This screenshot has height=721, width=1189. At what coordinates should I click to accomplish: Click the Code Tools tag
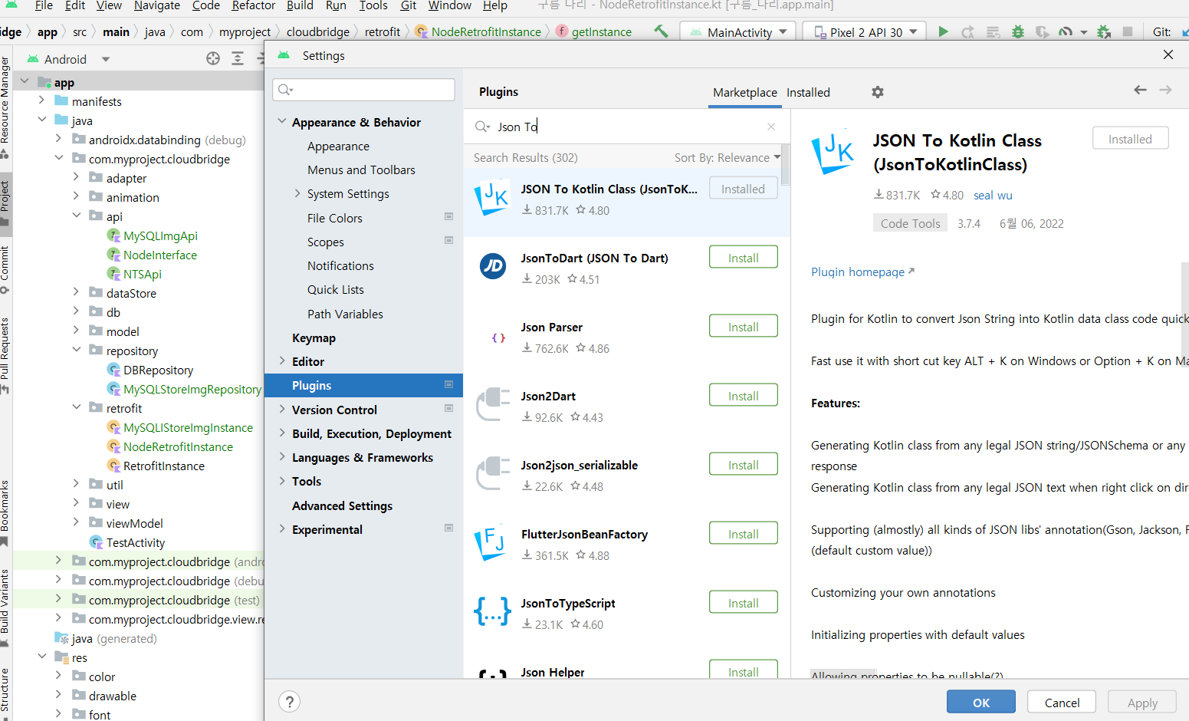pos(910,223)
